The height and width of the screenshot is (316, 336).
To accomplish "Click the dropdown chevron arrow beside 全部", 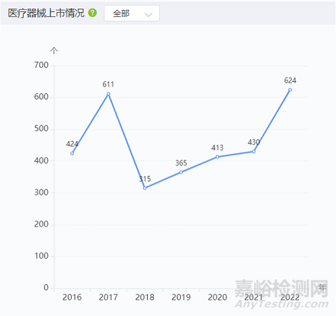I will pos(149,15).
